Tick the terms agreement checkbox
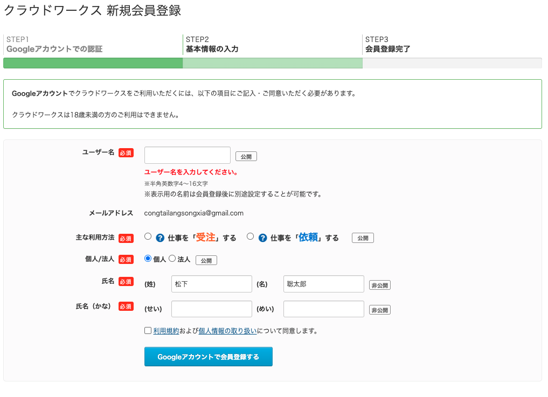 (148, 331)
